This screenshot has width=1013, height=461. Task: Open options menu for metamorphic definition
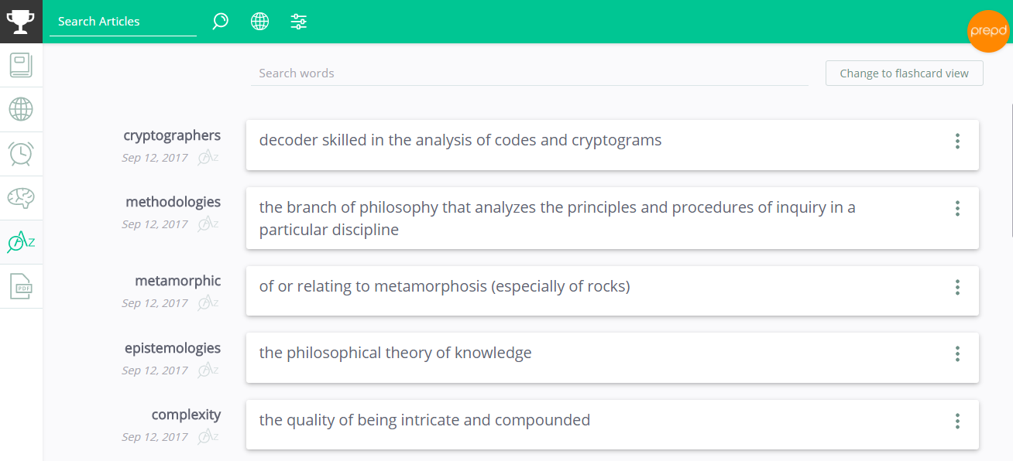(x=957, y=287)
